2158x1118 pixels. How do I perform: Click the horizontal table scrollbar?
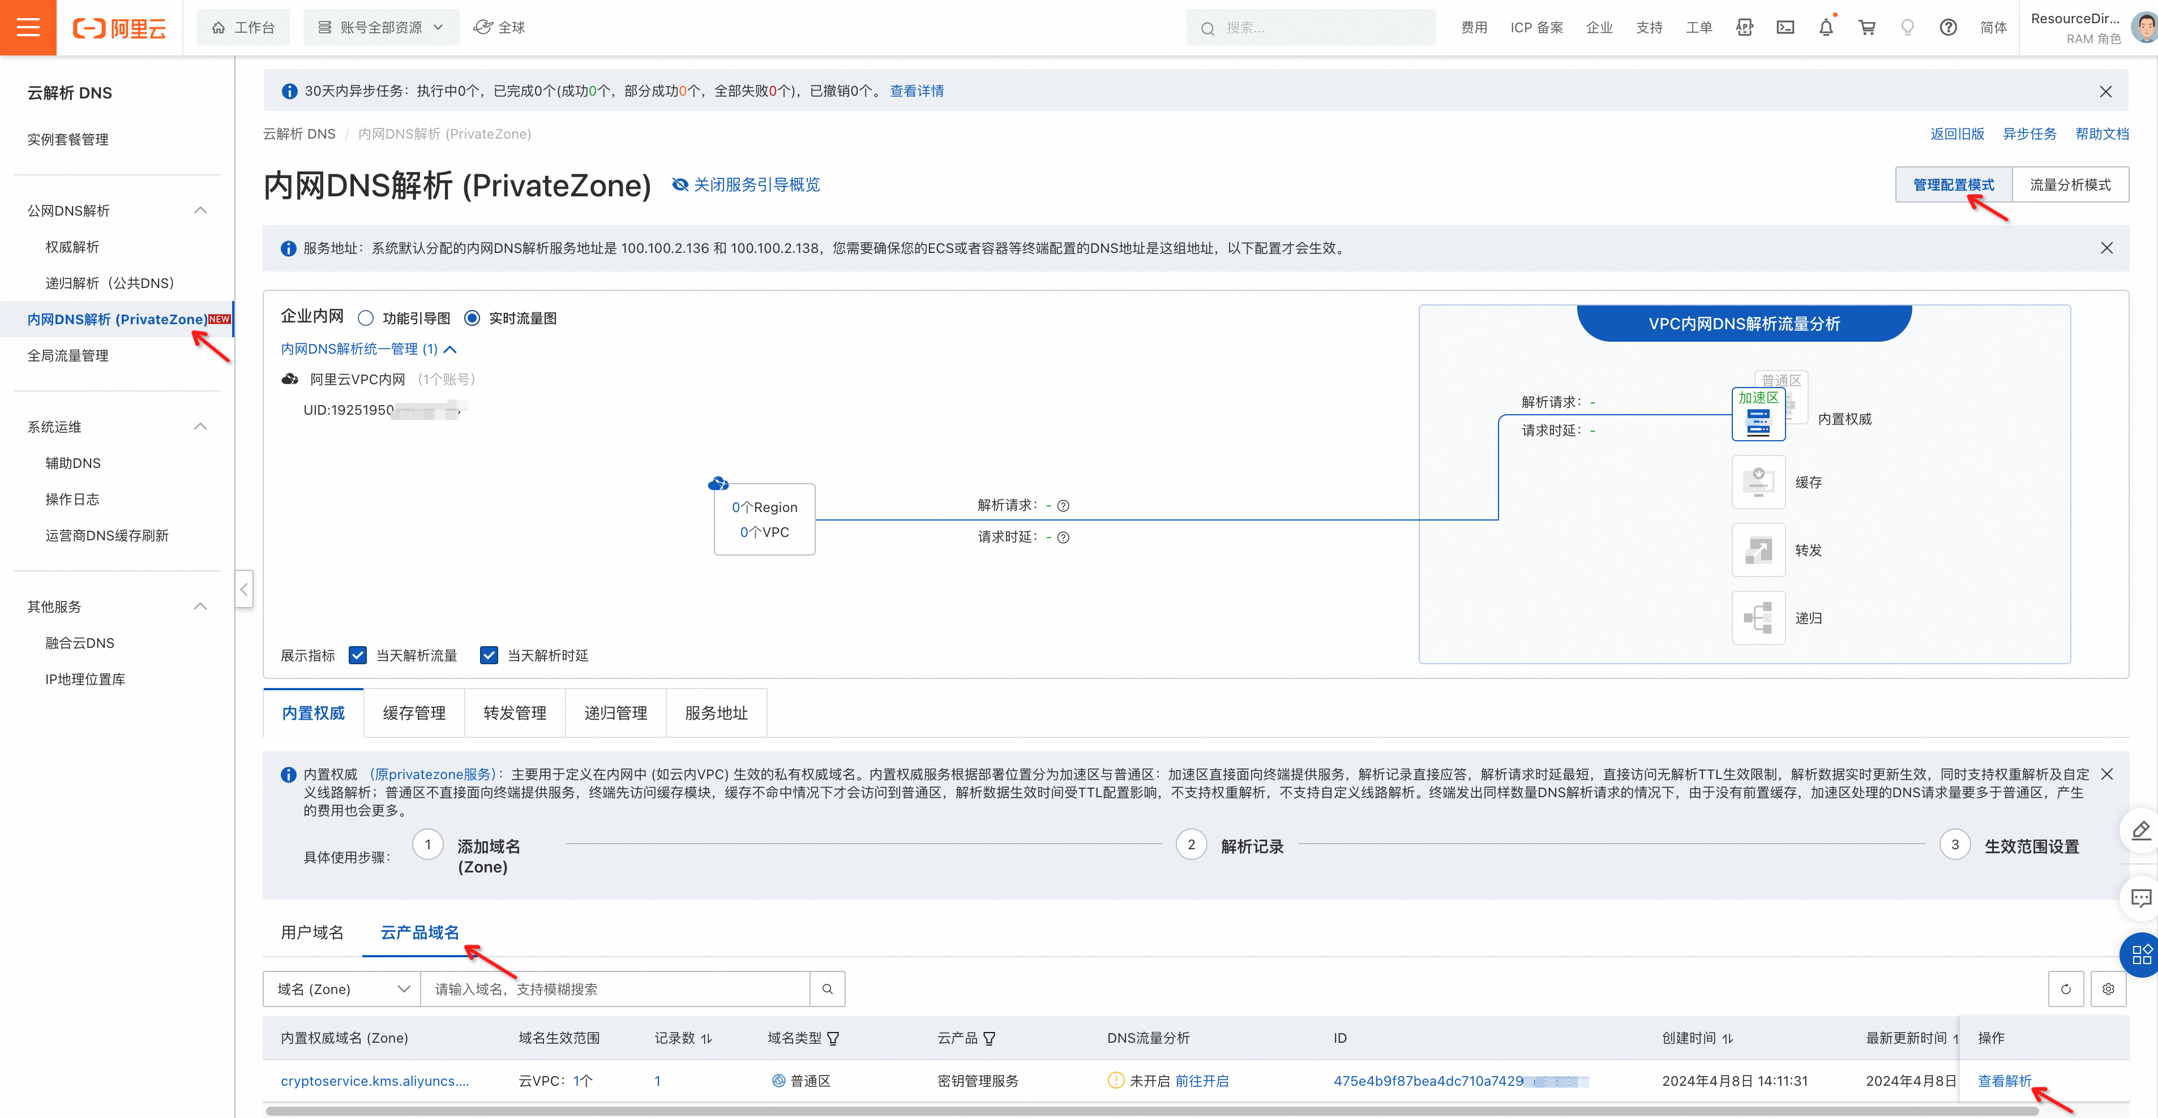(x=1152, y=1111)
